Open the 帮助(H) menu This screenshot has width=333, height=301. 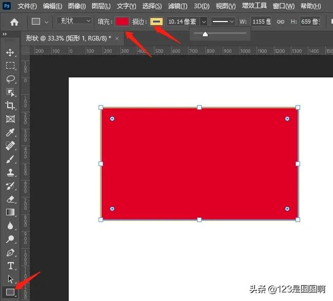pyautogui.click(x=311, y=6)
